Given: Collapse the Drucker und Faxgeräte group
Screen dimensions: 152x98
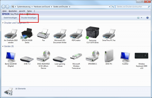Looking at the screenshot, I should (x=3, y=23).
